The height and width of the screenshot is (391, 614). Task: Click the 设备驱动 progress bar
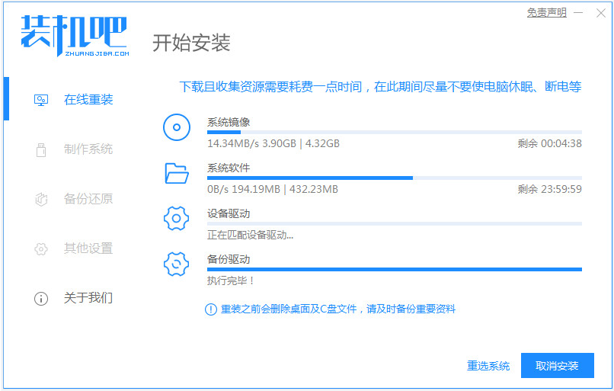click(395, 224)
